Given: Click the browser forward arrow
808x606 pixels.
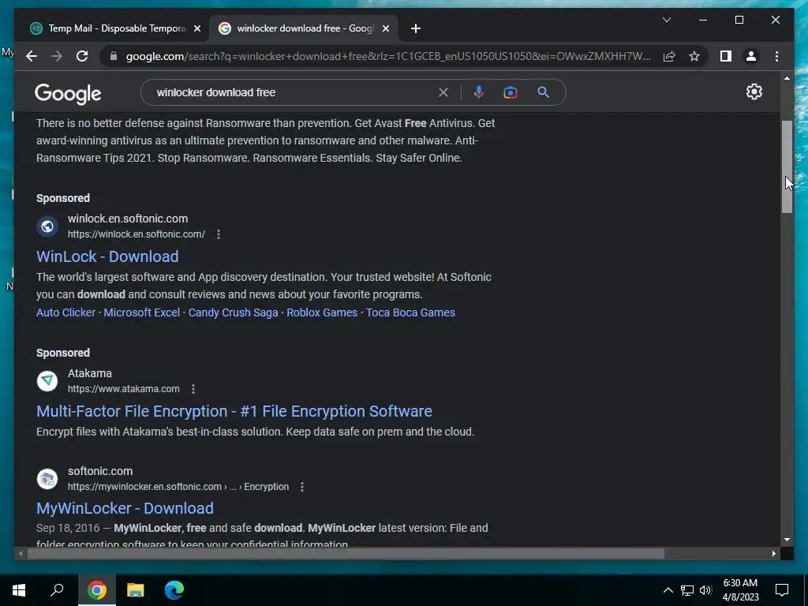Looking at the screenshot, I should pyautogui.click(x=57, y=56).
